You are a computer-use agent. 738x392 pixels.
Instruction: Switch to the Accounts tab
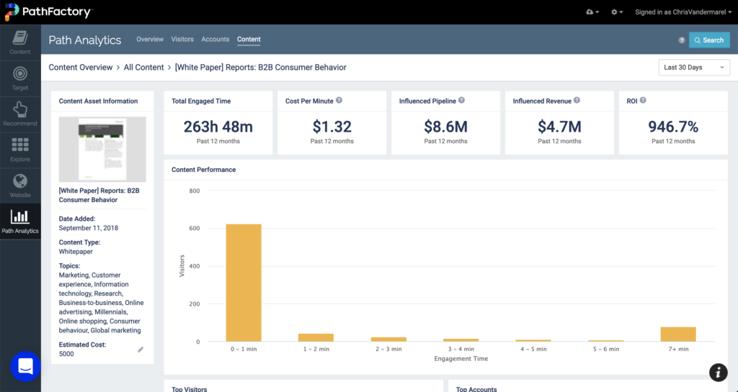point(215,40)
